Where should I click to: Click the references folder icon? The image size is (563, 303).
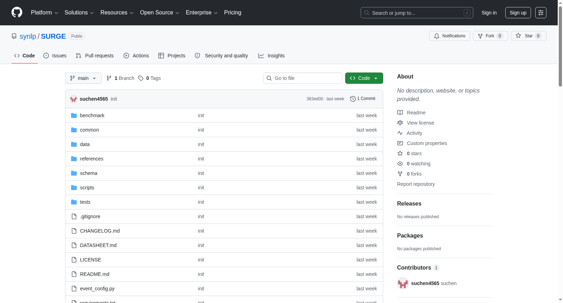(74, 159)
